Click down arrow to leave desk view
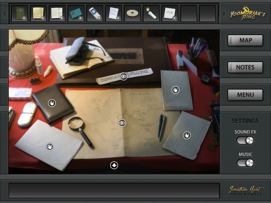This screenshot has height=203, width=271. 114,165
